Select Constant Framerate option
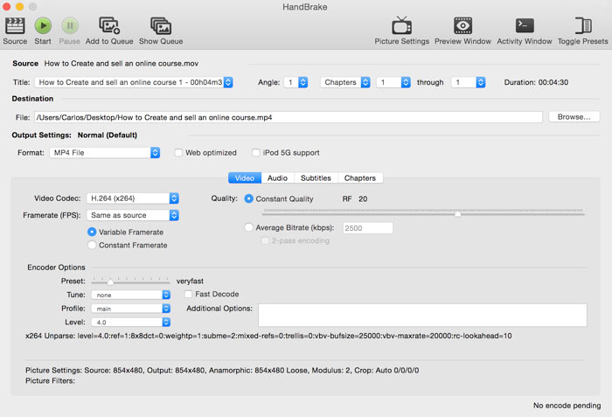 (x=92, y=245)
